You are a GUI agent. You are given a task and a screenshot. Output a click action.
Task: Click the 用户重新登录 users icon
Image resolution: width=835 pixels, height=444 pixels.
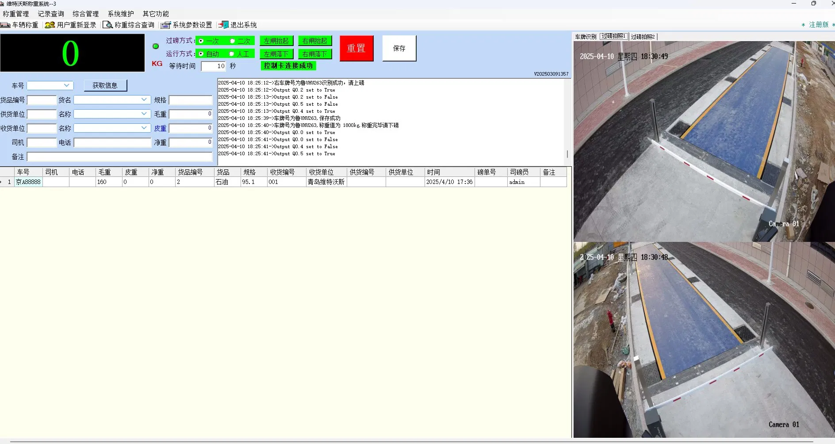click(50, 25)
